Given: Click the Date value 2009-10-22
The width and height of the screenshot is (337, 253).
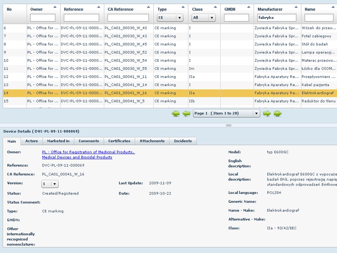Looking at the screenshot, I should point(160,193).
